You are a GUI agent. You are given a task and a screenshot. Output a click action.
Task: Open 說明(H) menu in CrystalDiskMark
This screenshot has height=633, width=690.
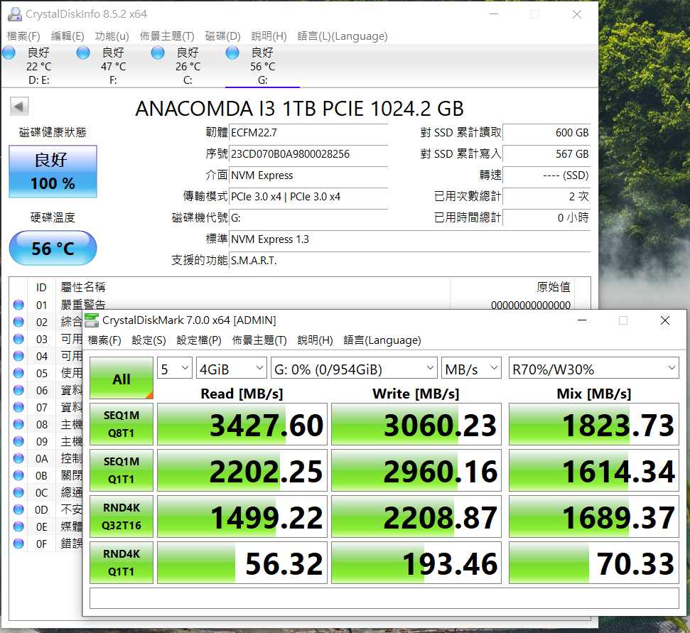click(x=315, y=340)
